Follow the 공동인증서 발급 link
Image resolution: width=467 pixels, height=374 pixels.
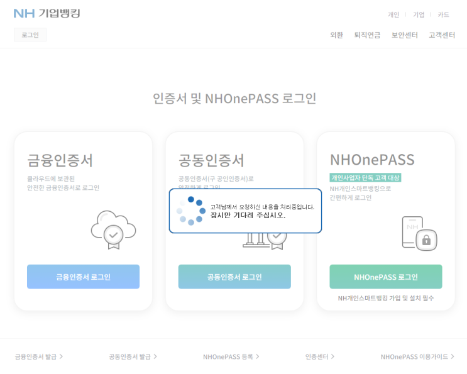pyautogui.click(x=133, y=356)
